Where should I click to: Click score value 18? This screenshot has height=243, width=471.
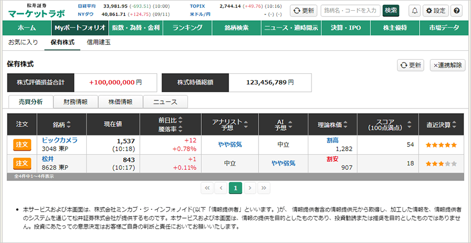click(x=411, y=163)
